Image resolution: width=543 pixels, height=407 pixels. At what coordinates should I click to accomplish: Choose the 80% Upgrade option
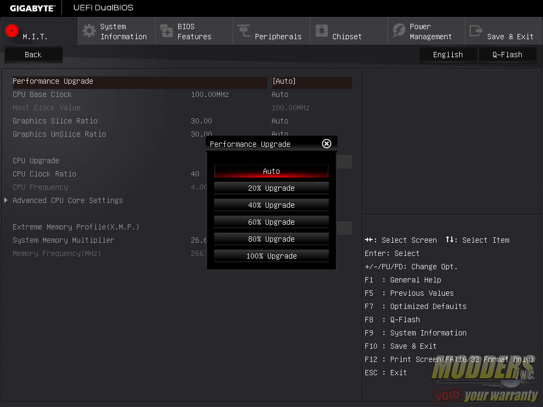271,239
